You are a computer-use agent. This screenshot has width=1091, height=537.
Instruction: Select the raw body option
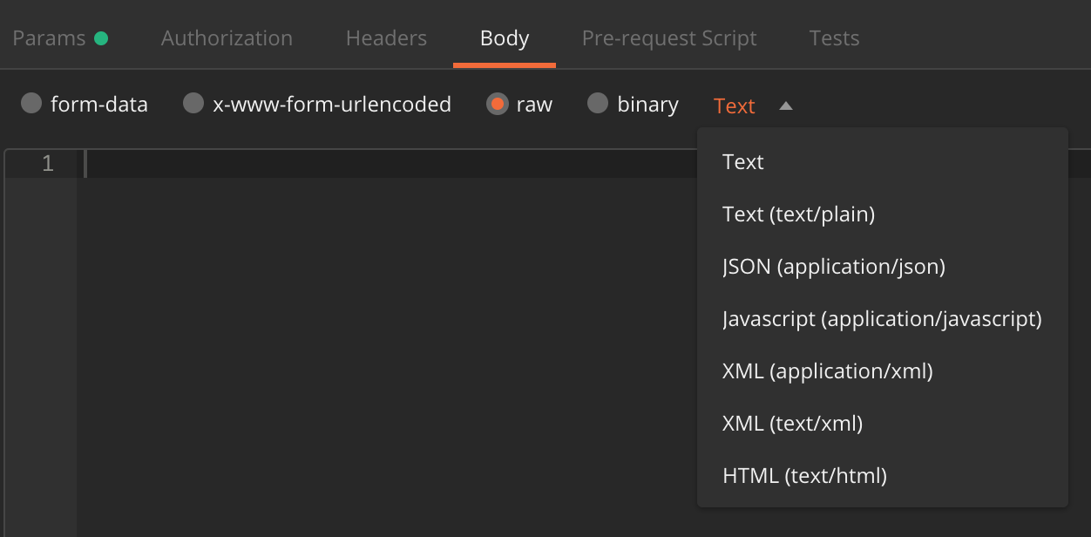point(497,104)
